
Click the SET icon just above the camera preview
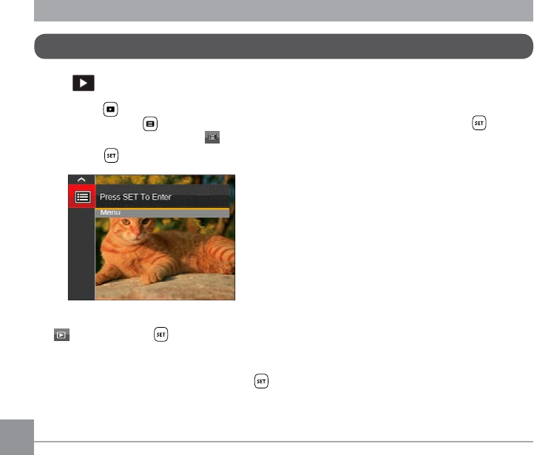[x=111, y=155]
